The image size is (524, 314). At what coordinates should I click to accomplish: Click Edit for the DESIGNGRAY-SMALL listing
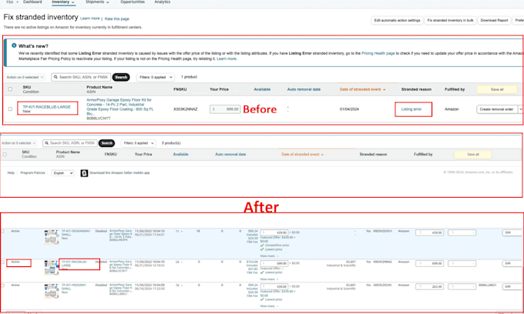pyautogui.click(x=512, y=232)
